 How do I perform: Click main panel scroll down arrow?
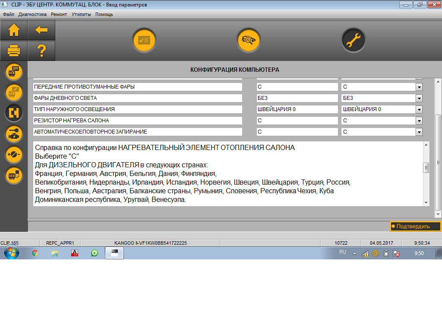point(438,214)
